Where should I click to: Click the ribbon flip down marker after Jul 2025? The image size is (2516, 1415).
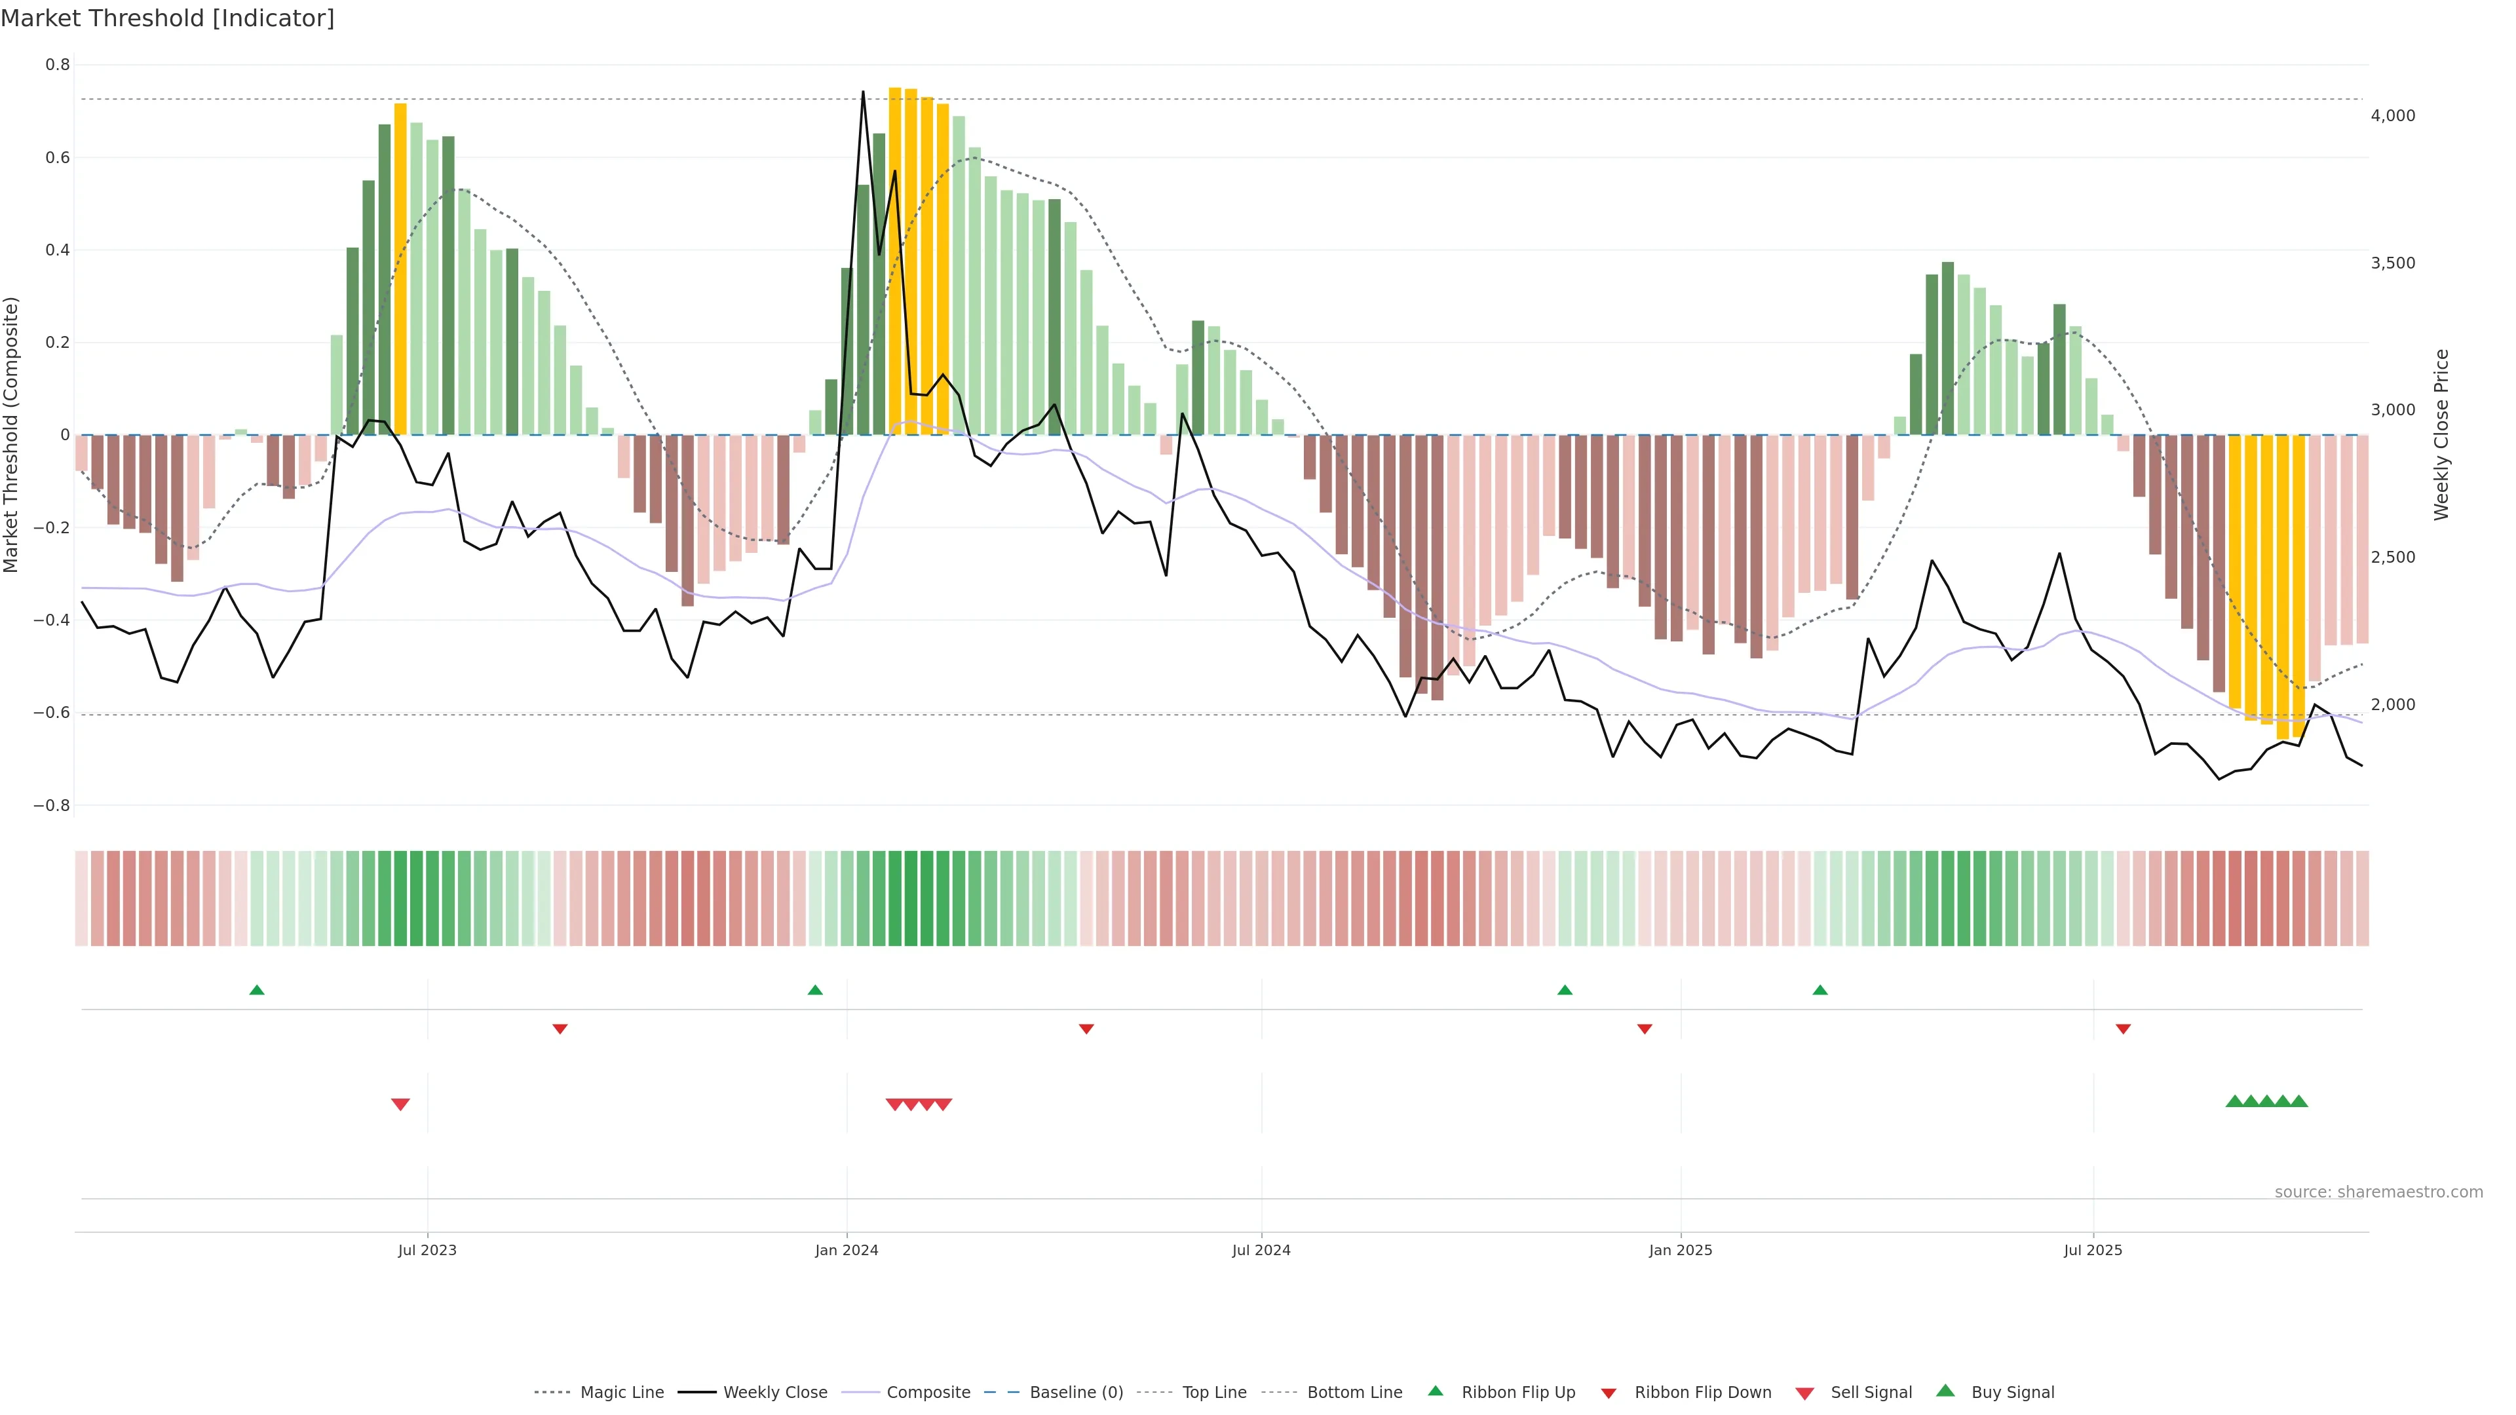coord(2124,1029)
